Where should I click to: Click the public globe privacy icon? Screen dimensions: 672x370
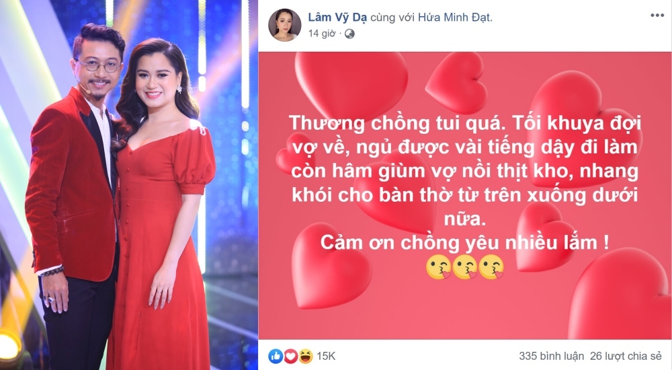pyautogui.click(x=349, y=34)
